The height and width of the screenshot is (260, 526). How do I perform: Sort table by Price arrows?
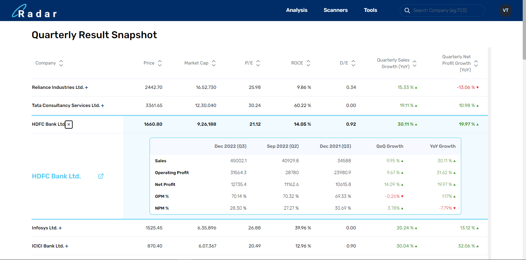(x=160, y=63)
